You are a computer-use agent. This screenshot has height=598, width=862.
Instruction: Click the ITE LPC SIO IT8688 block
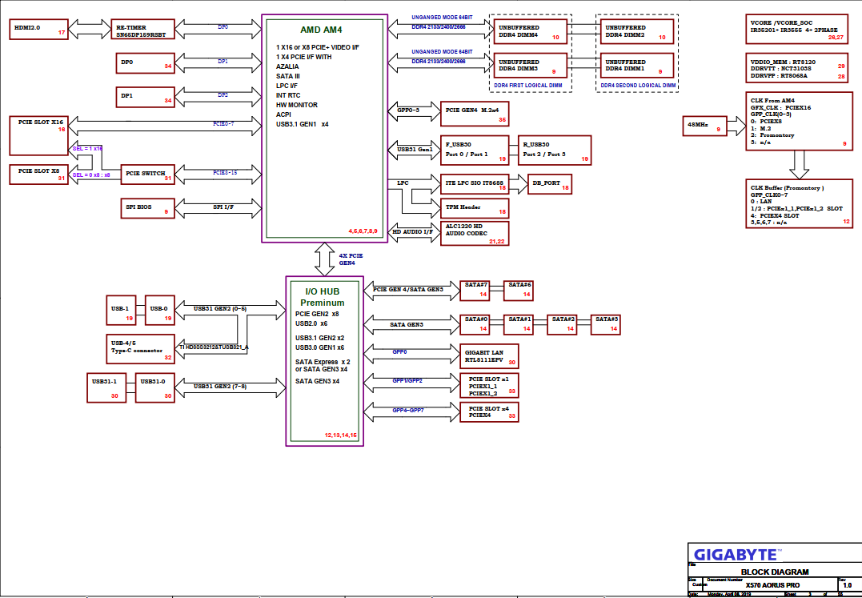pos(475,183)
